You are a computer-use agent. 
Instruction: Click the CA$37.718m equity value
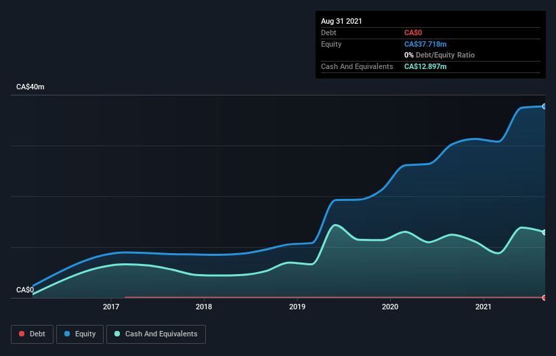425,44
